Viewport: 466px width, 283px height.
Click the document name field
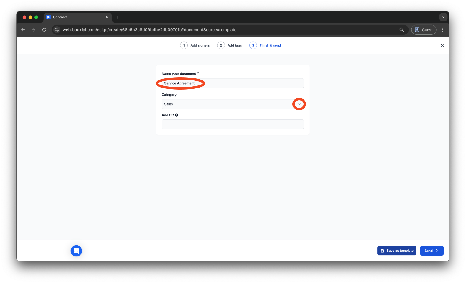tap(233, 83)
